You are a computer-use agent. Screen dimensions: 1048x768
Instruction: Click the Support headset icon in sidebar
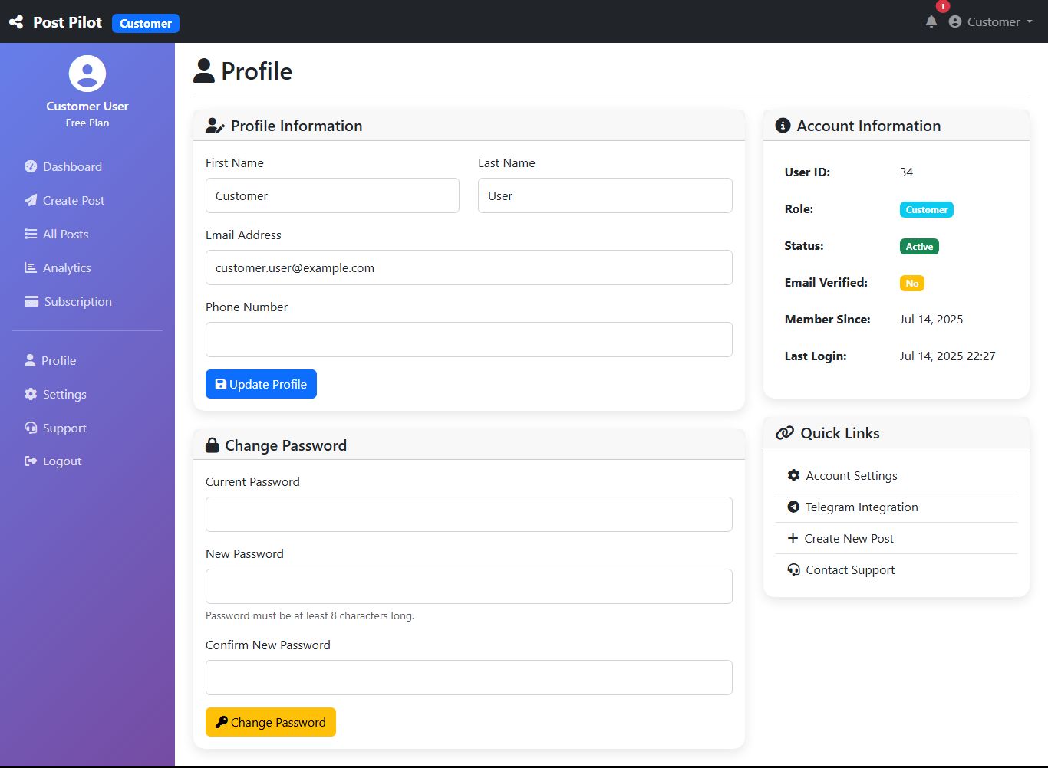coord(31,428)
